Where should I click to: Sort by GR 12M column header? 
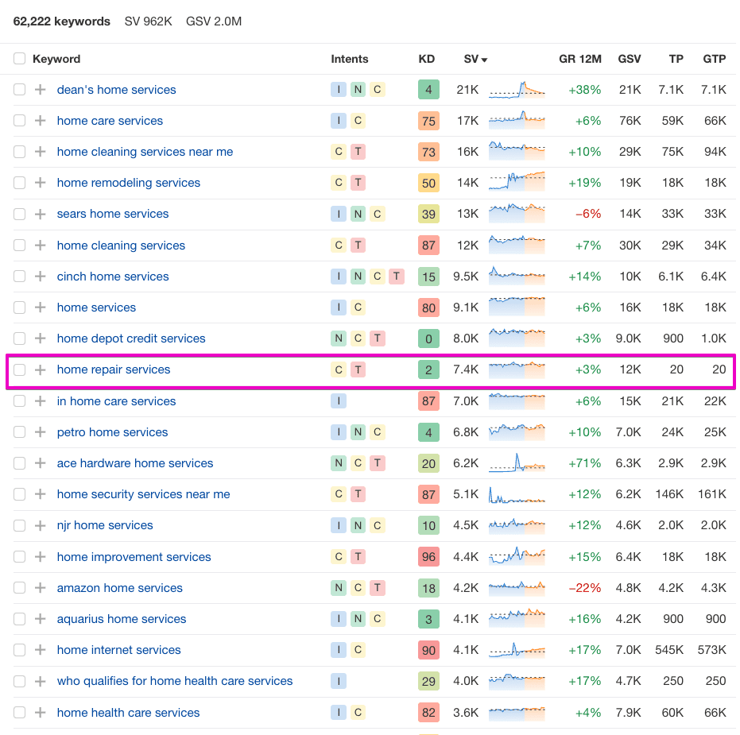(579, 59)
